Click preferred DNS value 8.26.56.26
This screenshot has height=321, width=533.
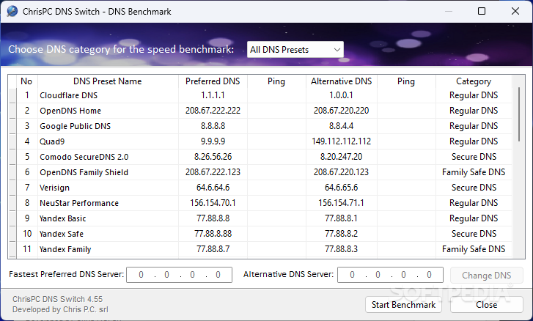(x=213, y=157)
